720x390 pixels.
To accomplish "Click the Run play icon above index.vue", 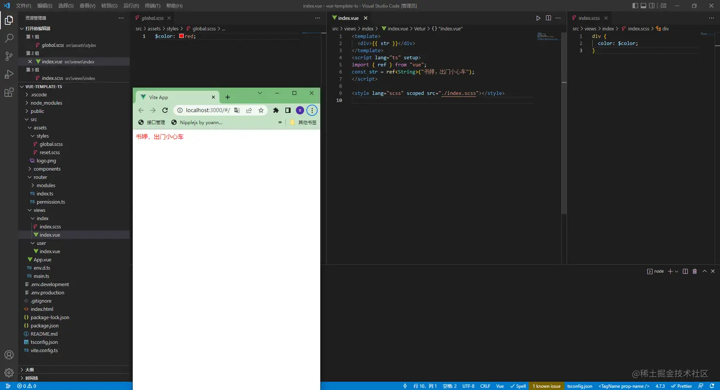I will pos(538,18).
